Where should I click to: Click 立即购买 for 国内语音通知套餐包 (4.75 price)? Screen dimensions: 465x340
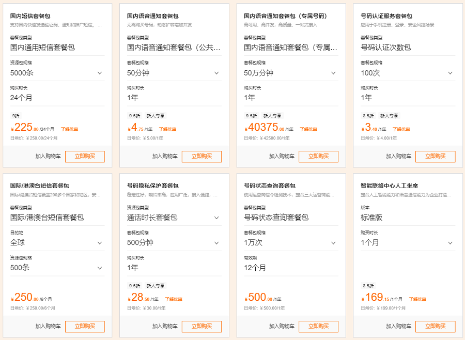(202, 157)
